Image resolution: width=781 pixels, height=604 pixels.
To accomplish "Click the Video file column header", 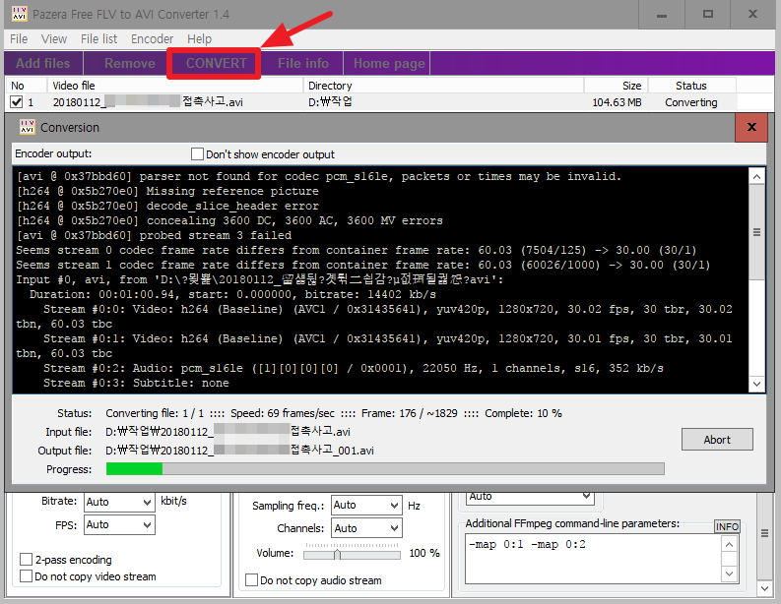I will coord(175,86).
